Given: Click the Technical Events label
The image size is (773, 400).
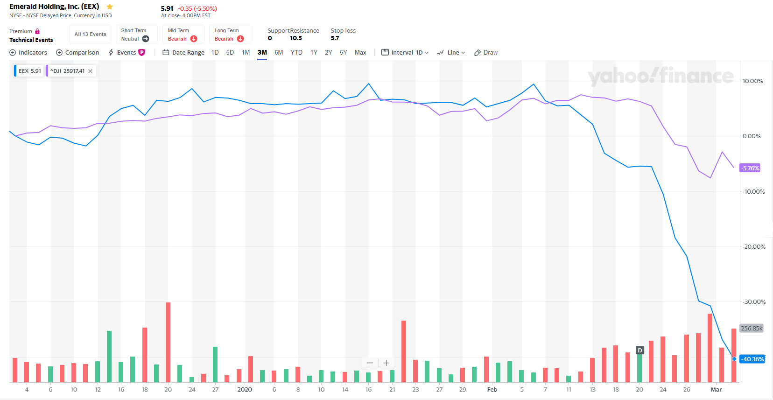Looking at the screenshot, I should click(x=31, y=40).
